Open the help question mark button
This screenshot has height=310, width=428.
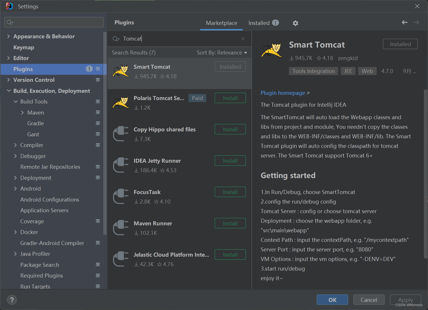(12, 300)
